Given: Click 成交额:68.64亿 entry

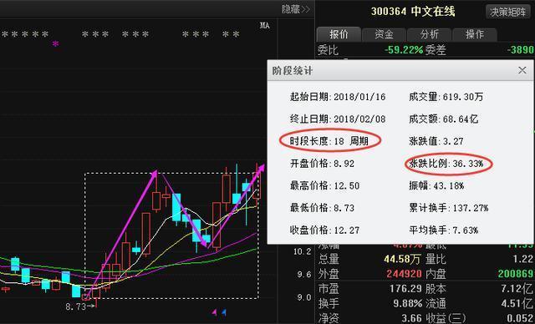Looking at the screenshot, I should [443, 119].
